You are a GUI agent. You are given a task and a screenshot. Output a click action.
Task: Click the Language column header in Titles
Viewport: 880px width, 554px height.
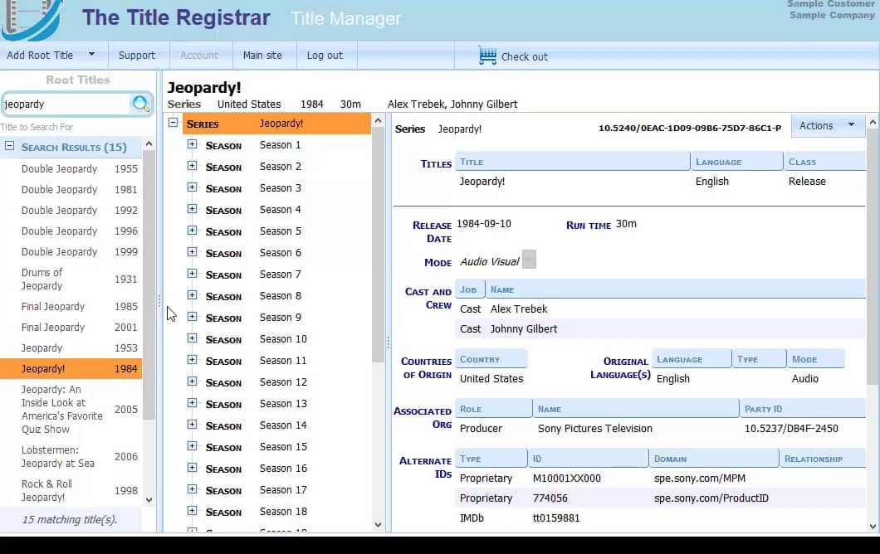(x=737, y=162)
